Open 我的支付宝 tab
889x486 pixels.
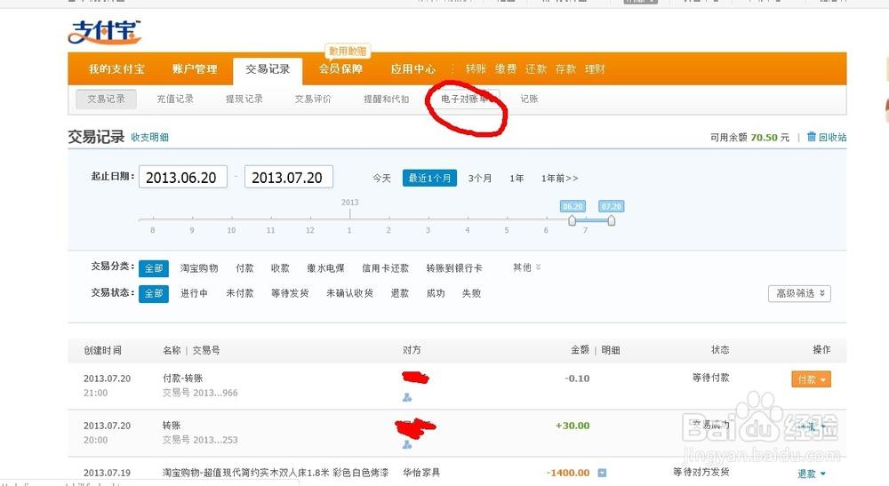pos(116,69)
